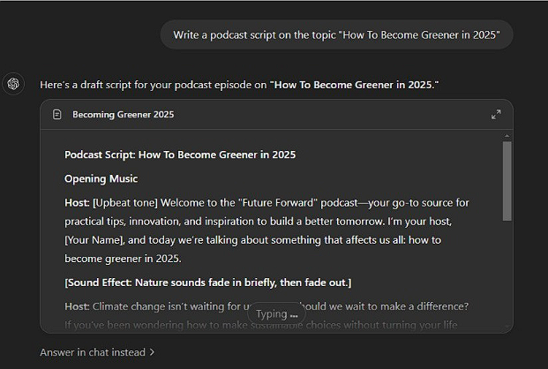Image resolution: width=548 pixels, height=369 pixels.
Task: Click the canvas scrollbar up arrow
Action: pyautogui.click(x=507, y=136)
